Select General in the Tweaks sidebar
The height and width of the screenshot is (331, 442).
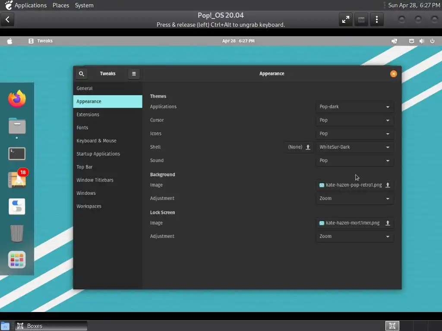click(x=107, y=88)
